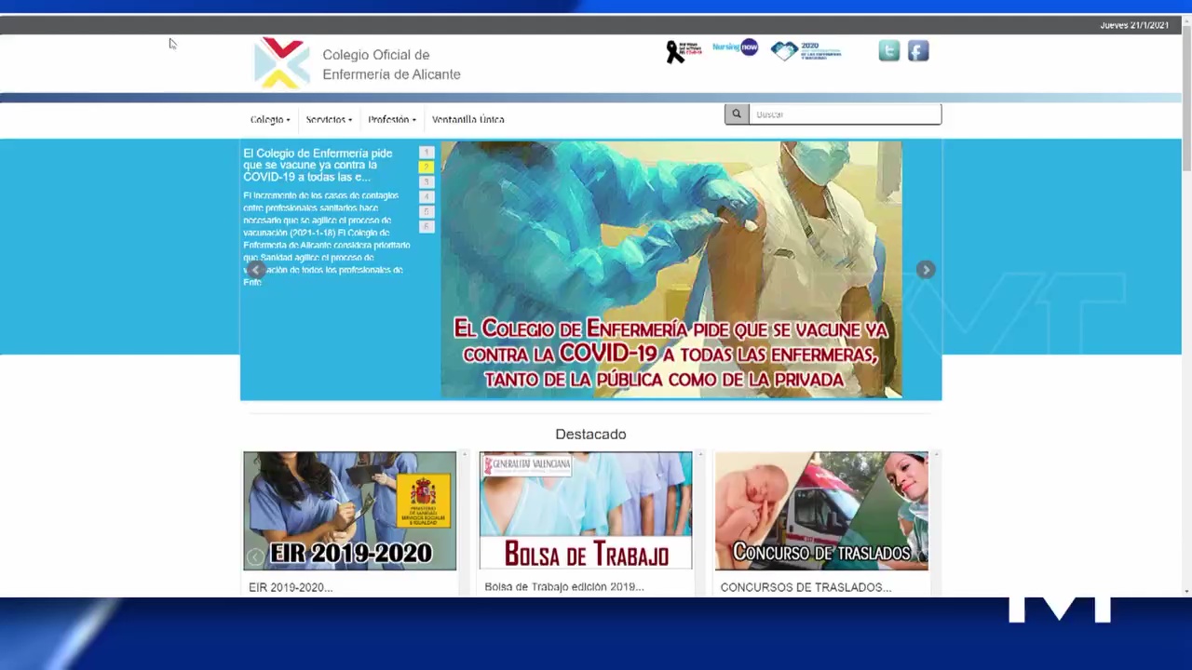Click 'CONCURSOS DE TRASLADOS...' caption link
Screen dimensions: 1192x670
click(806, 587)
